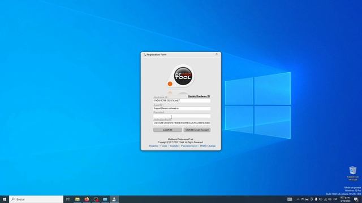362x203 pixels.
Task: Click the microphone tray icon
Action: point(316,199)
